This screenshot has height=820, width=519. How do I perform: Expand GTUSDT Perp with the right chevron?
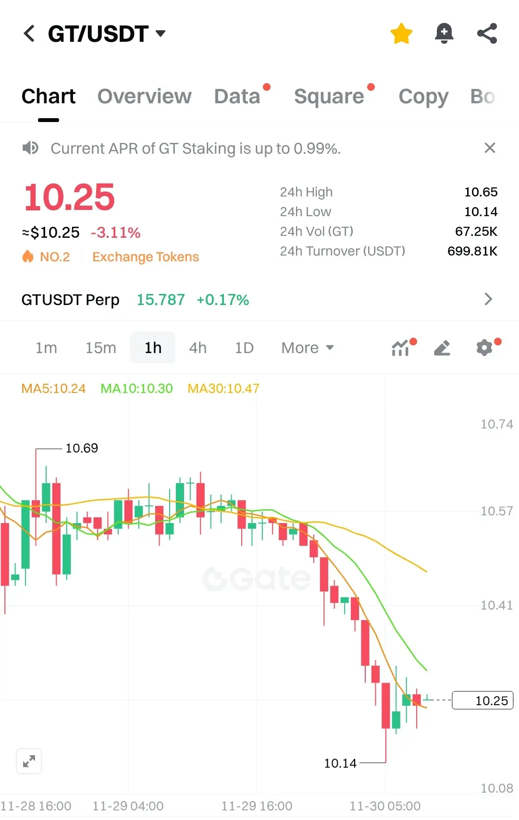tap(488, 299)
